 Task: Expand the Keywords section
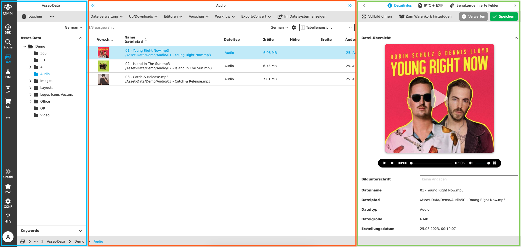(81, 231)
